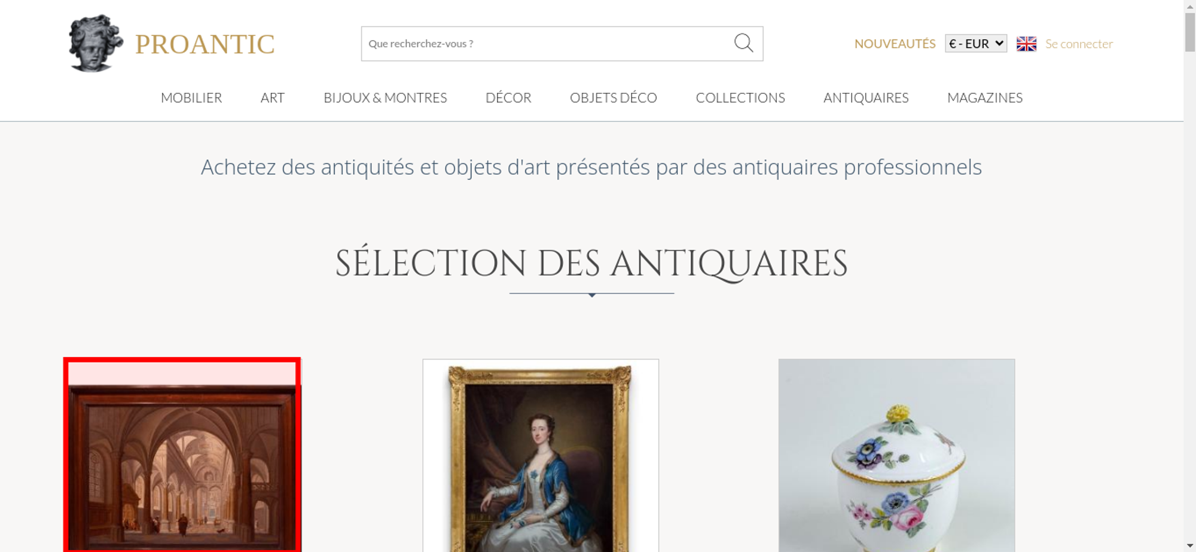The width and height of the screenshot is (1196, 552).
Task: Click the PROANTIC brand name text
Action: coord(205,44)
